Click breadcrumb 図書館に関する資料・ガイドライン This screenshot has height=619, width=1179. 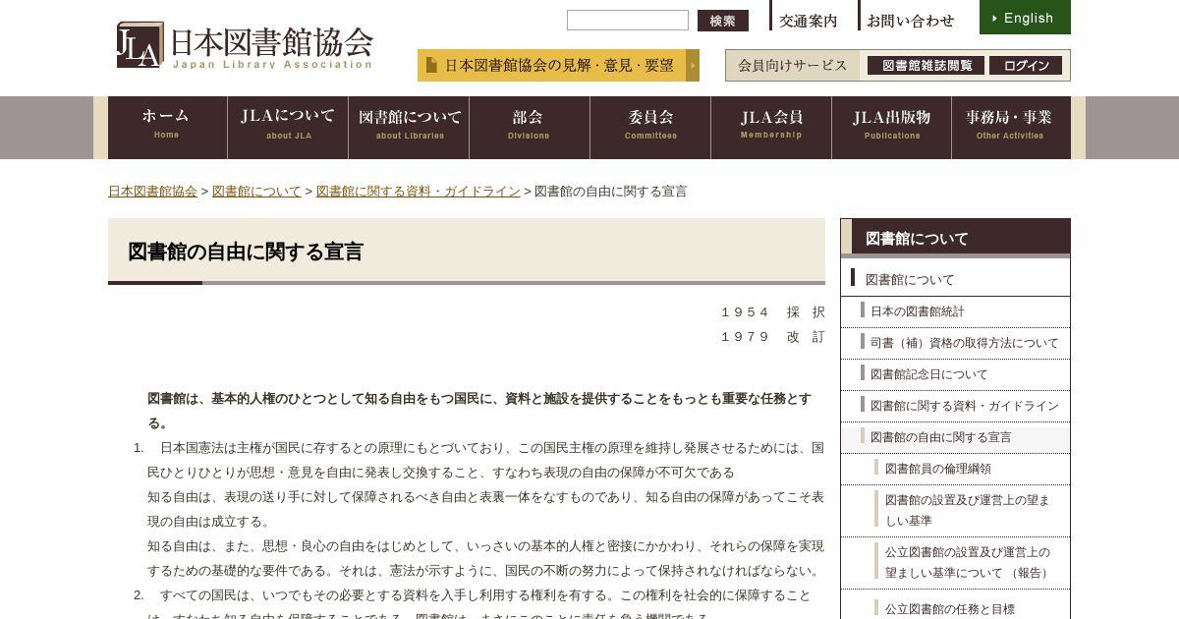(418, 192)
